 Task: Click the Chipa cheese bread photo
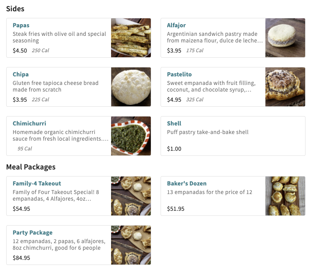[x=131, y=87]
